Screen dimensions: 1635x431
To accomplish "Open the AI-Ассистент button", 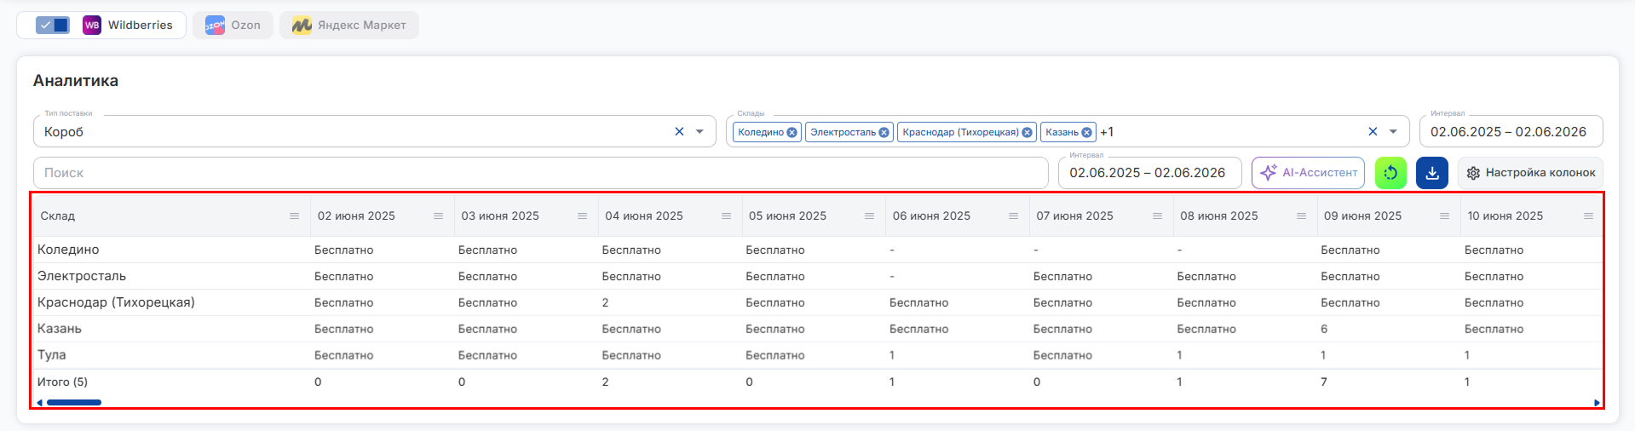I will coord(1308,173).
